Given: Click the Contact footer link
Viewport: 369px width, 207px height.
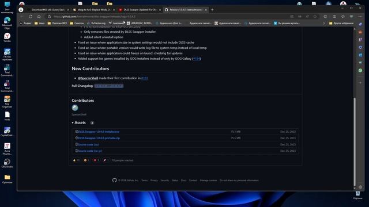Looking at the screenshot, I should point(193,181).
